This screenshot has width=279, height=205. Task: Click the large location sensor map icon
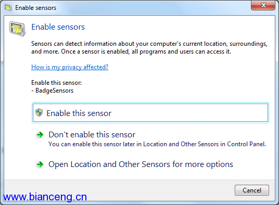pos(18,29)
